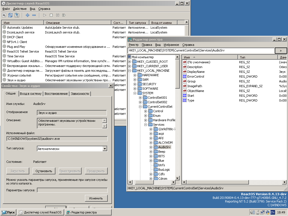Select BITS key in registry tree
The image size is (288, 216).
coord(161,156)
